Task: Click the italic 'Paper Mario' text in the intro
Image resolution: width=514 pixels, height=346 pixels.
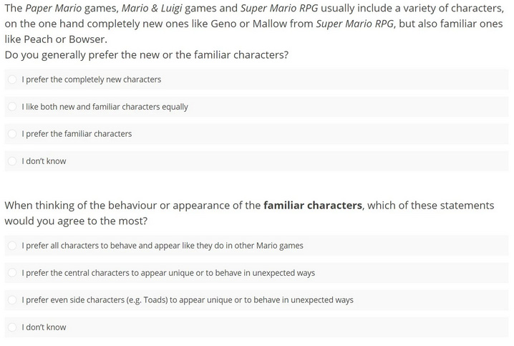Action: 54,8
